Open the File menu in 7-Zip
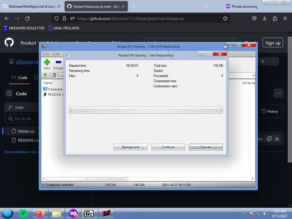The image size is (292, 219). pyautogui.click(x=46, y=54)
